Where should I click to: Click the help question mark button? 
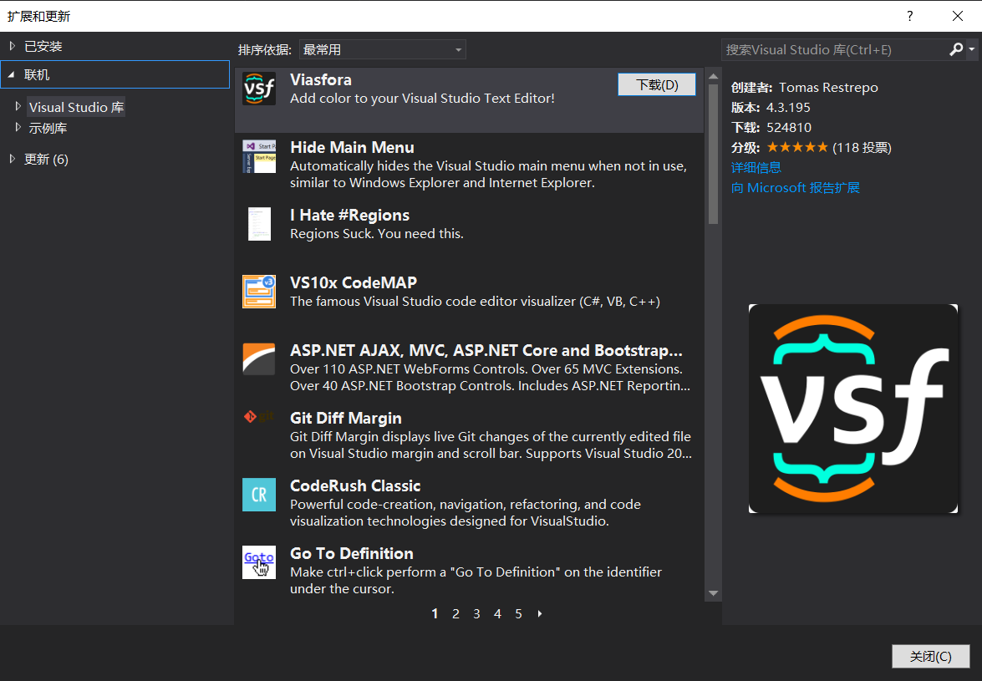[x=910, y=16]
